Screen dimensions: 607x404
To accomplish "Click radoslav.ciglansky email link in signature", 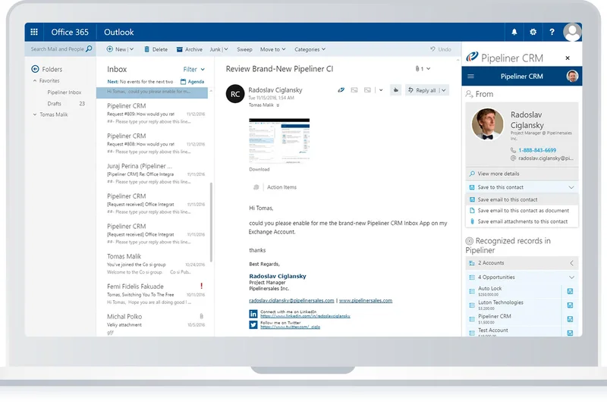I will (291, 300).
